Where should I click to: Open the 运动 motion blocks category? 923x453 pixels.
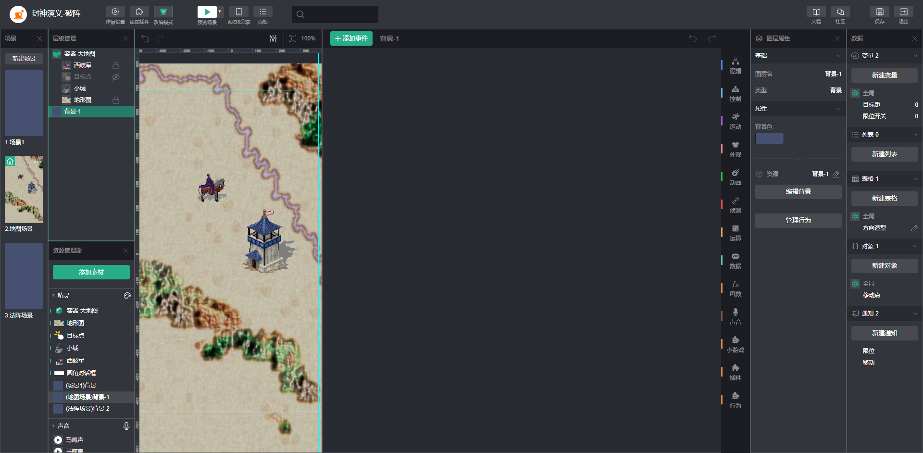coord(736,122)
